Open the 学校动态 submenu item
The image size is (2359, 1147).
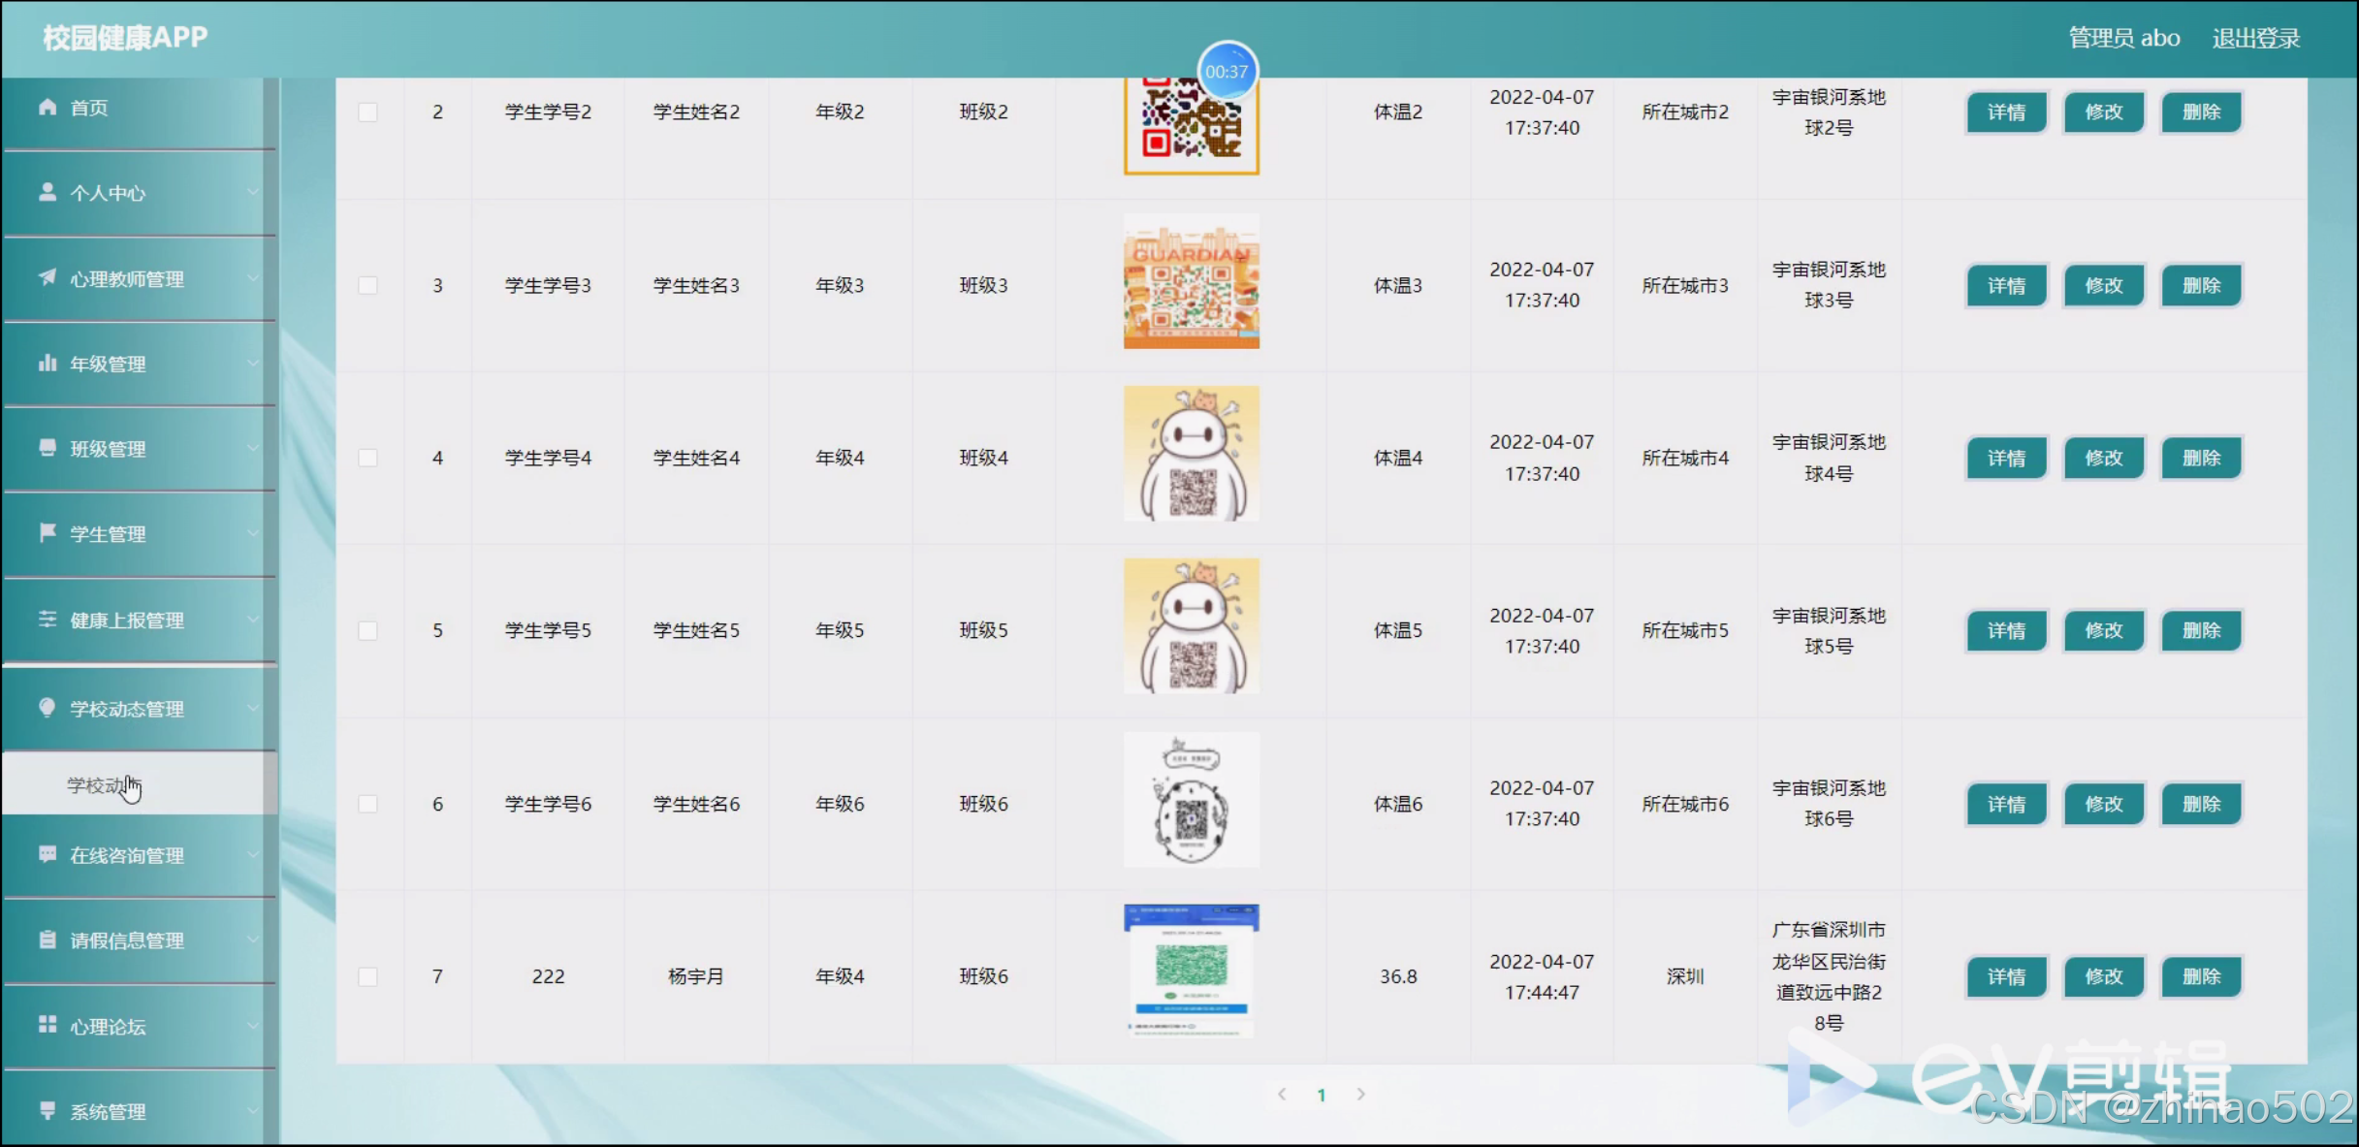point(97,784)
